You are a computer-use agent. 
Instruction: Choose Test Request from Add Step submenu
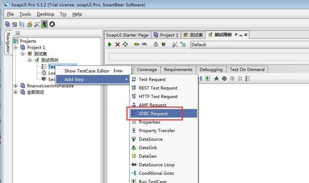click(164, 80)
